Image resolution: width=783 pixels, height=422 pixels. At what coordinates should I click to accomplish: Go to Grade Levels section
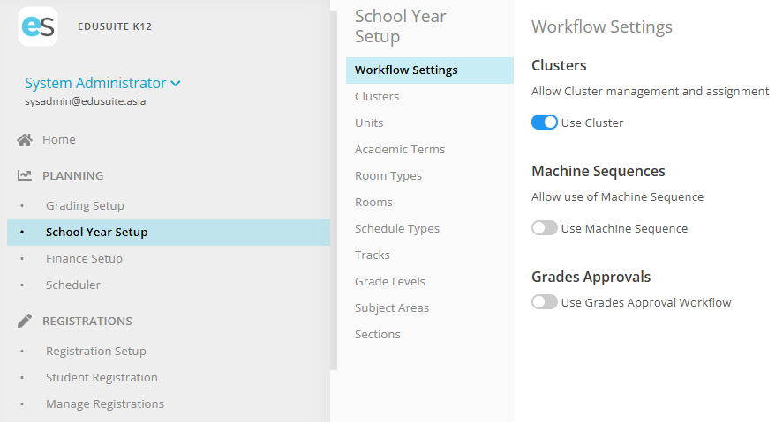(x=390, y=281)
